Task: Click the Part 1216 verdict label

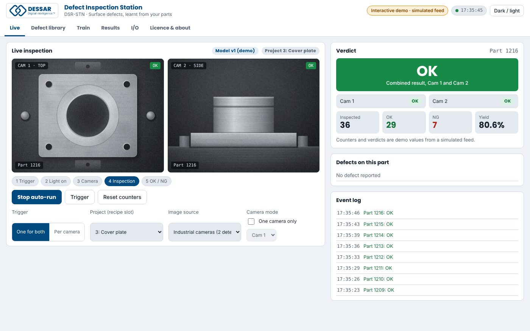Action: 503,51
